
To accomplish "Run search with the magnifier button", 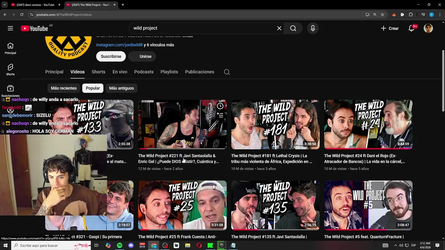I will [293, 28].
